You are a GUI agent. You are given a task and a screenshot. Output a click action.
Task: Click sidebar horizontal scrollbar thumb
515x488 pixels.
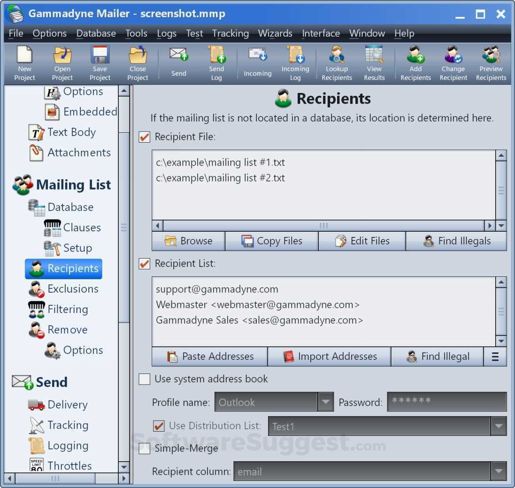click(55, 479)
